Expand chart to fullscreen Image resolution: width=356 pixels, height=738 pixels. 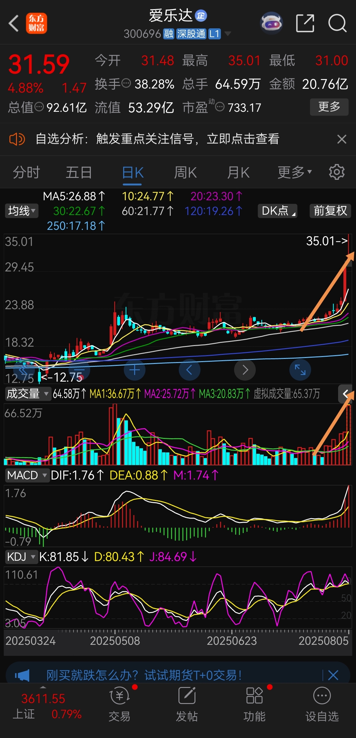300,370
